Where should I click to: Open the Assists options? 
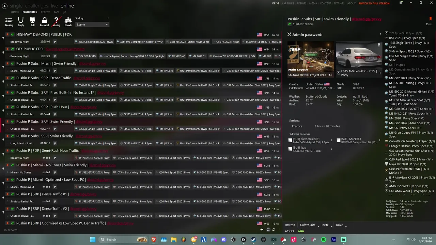coord(289,231)
